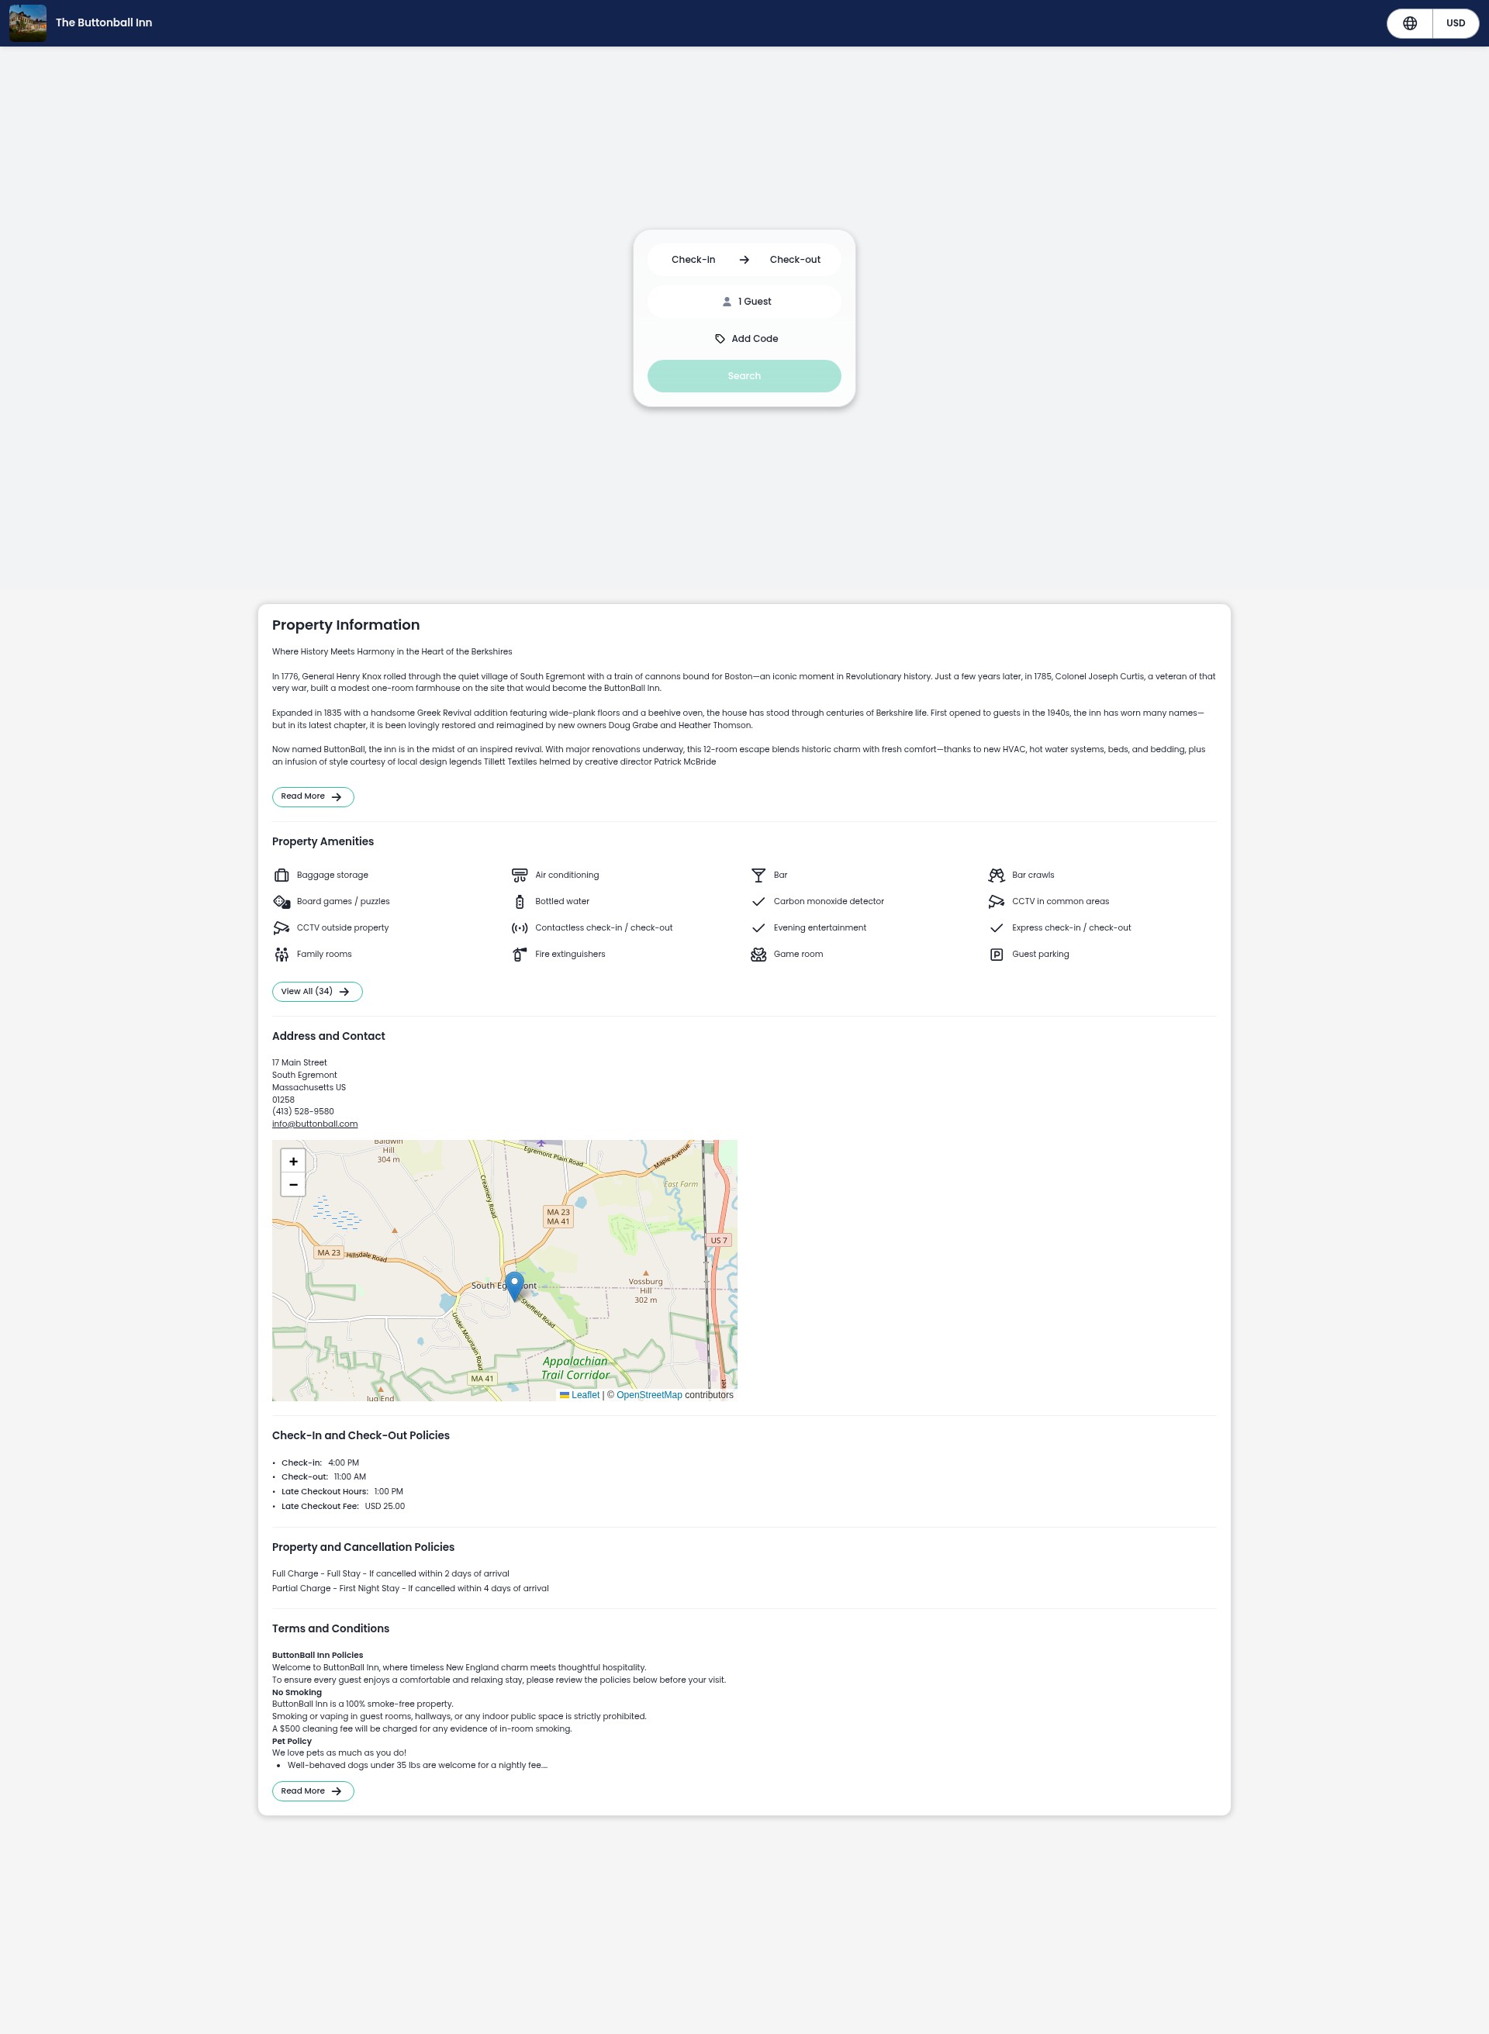The image size is (1489, 2034).
Task: Click the blue map location marker
Action: coord(515,1286)
